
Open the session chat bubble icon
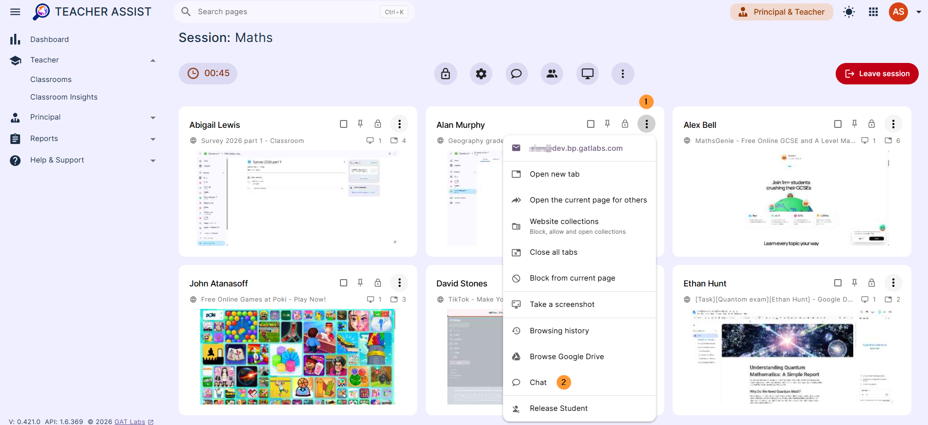click(516, 74)
